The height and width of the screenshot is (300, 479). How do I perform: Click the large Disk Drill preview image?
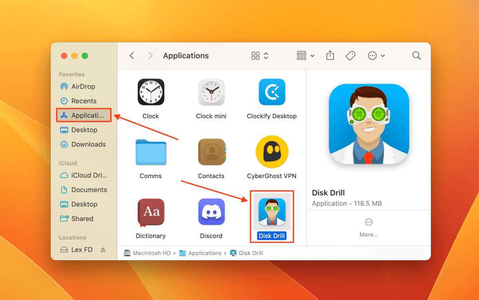369,124
